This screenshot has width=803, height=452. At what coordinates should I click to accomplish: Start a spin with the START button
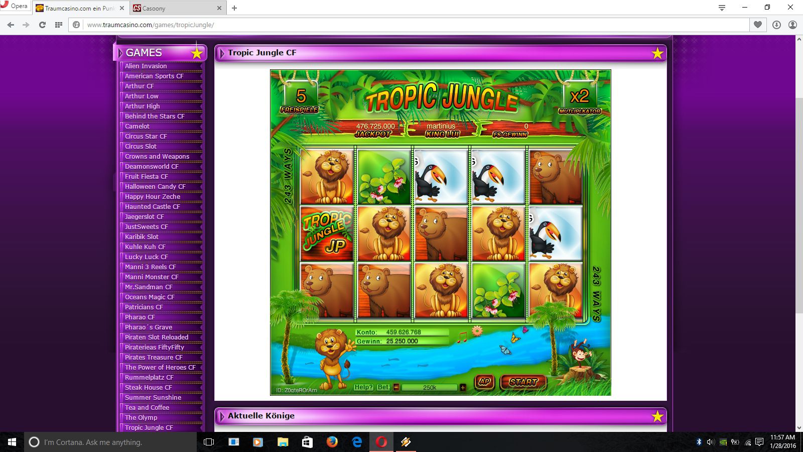coord(523,382)
